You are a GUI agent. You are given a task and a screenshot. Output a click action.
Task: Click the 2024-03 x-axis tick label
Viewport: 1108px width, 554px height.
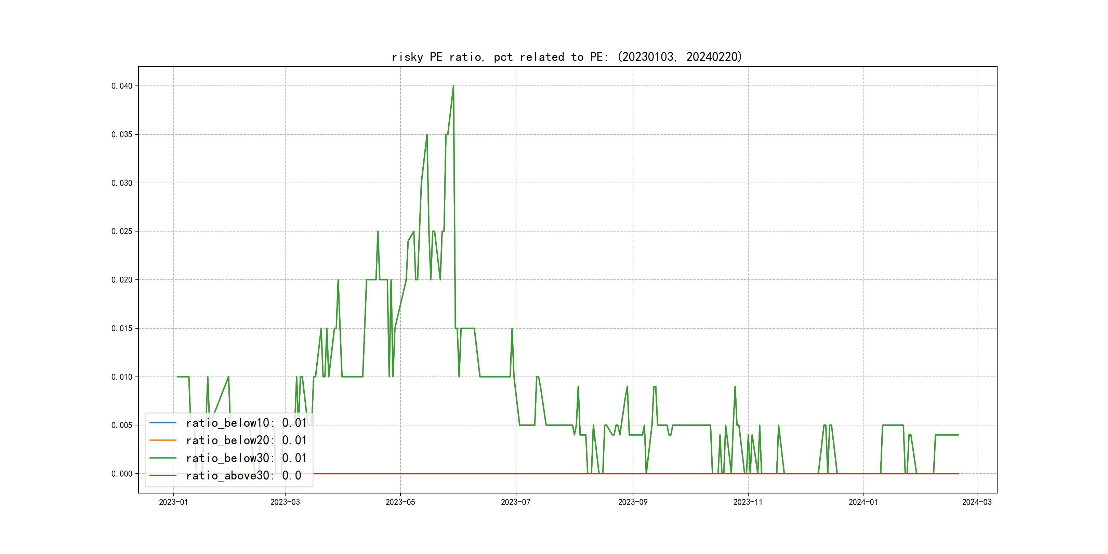pos(976,502)
